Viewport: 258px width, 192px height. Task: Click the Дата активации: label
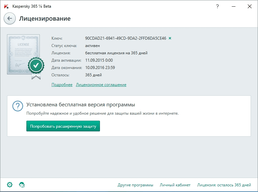pyautogui.click(x=66, y=60)
